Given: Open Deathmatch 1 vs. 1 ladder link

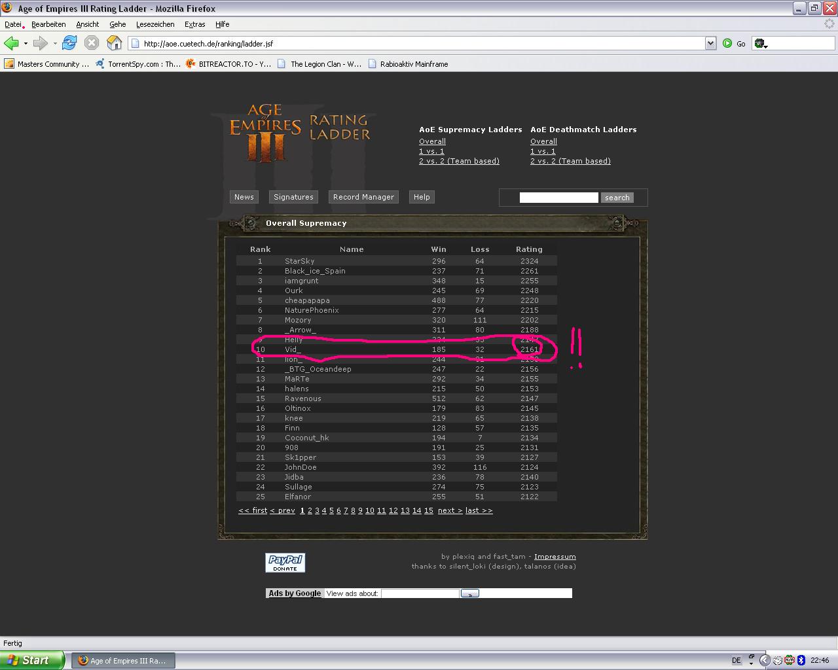Looking at the screenshot, I should pyautogui.click(x=543, y=151).
